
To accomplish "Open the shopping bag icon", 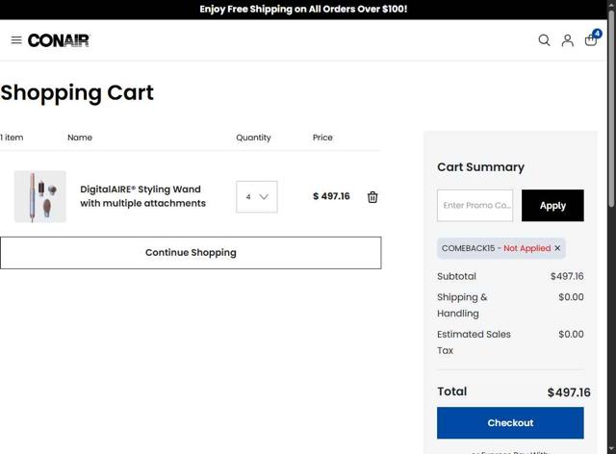I will pos(591,39).
